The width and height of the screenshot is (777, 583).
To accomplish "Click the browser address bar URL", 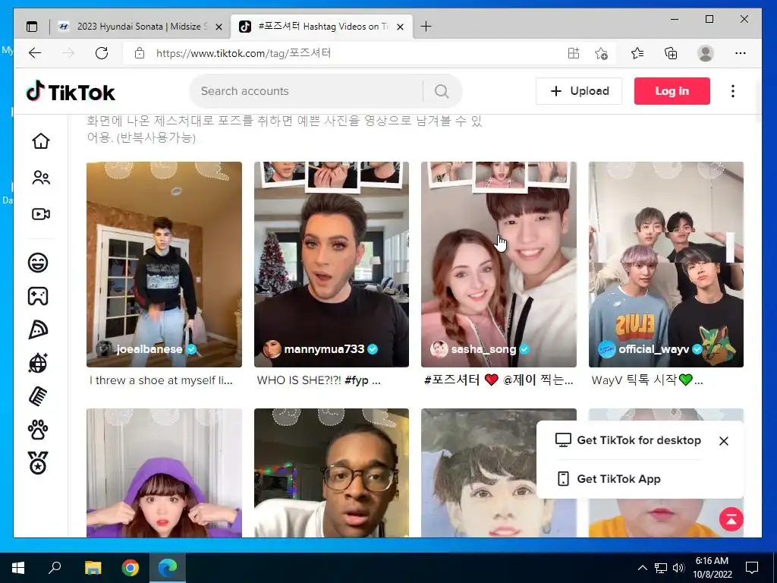I will (x=244, y=53).
